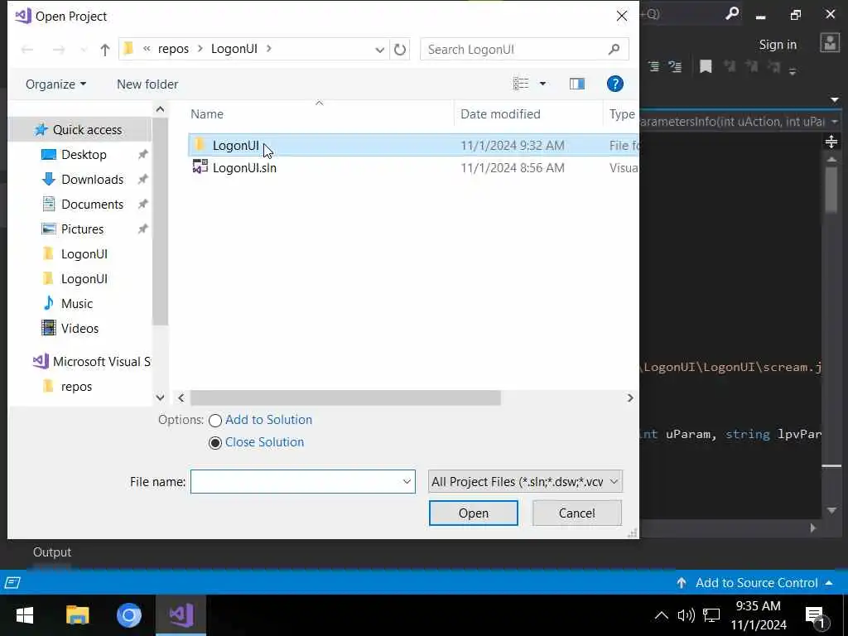This screenshot has height=636, width=848.
Task: Toggle bookmark icon in Visual Studio toolbar
Action: [706, 66]
